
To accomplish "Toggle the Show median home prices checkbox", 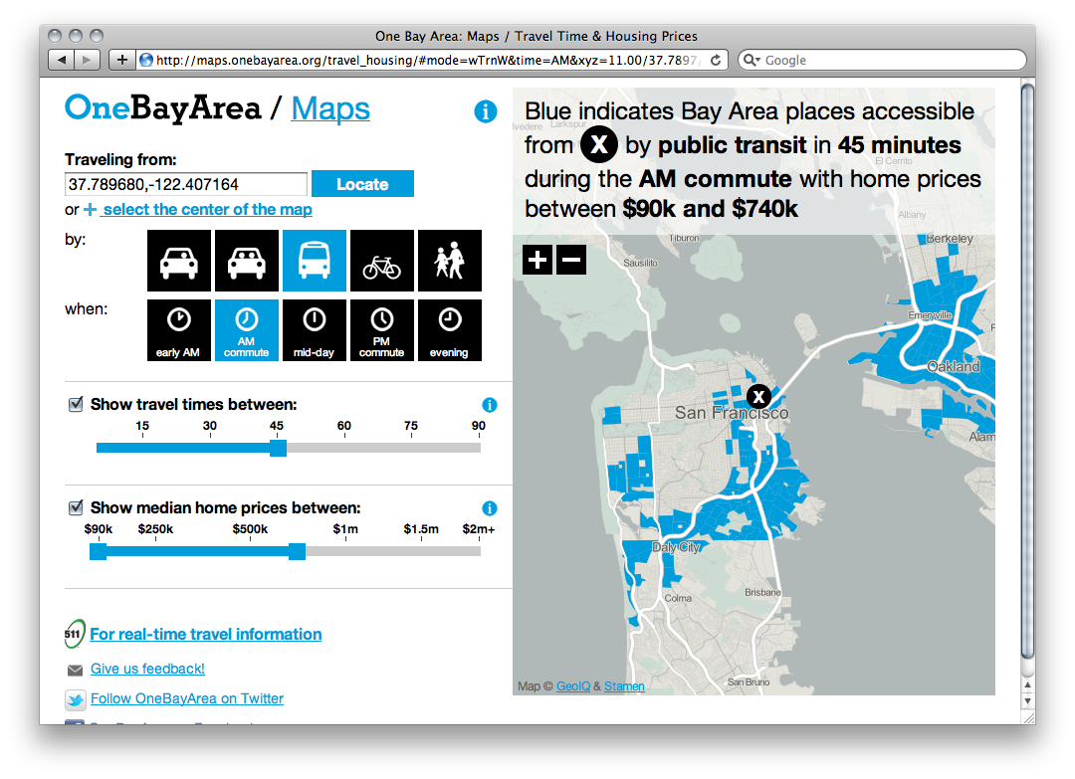I will click(x=76, y=507).
